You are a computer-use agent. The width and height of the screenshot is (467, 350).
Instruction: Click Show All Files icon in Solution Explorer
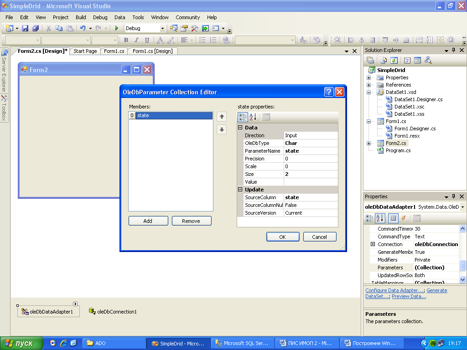(x=383, y=61)
